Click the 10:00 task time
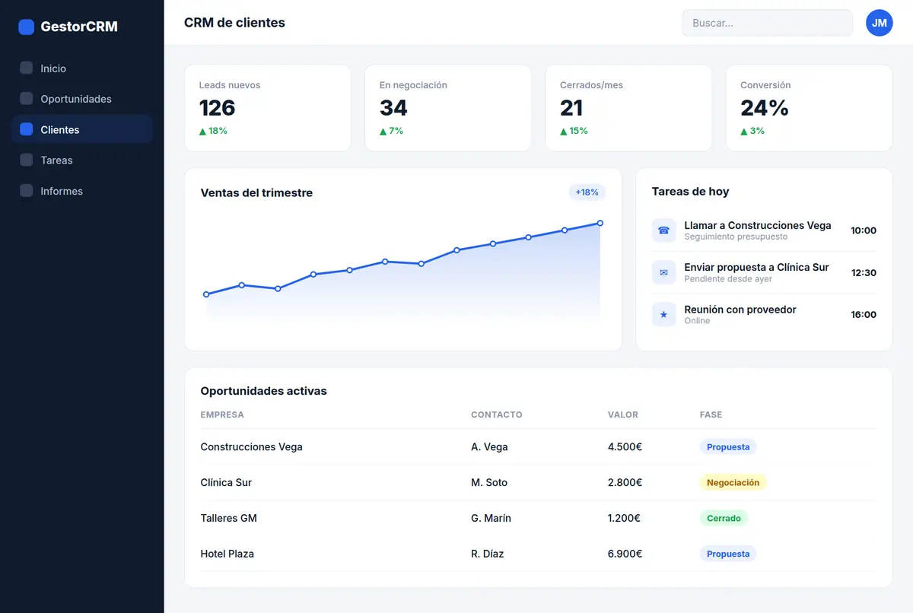 pos(864,230)
